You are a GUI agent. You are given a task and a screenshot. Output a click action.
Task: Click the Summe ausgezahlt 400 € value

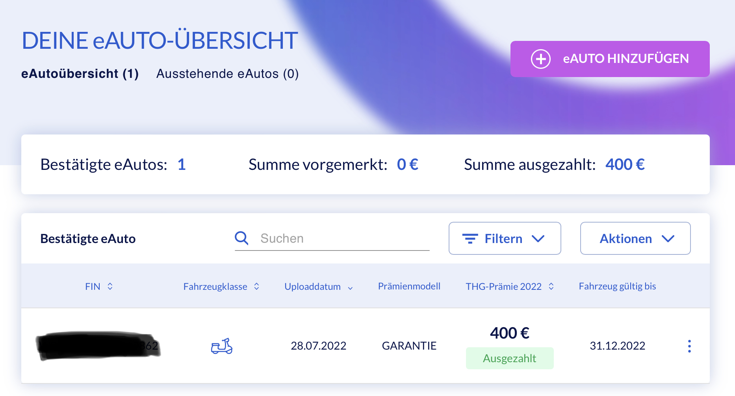[625, 164]
